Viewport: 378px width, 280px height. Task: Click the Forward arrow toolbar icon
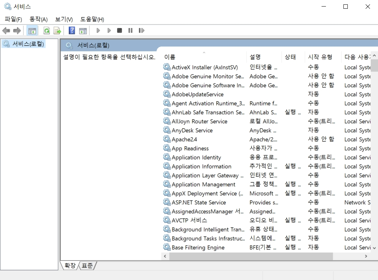click(x=17, y=31)
